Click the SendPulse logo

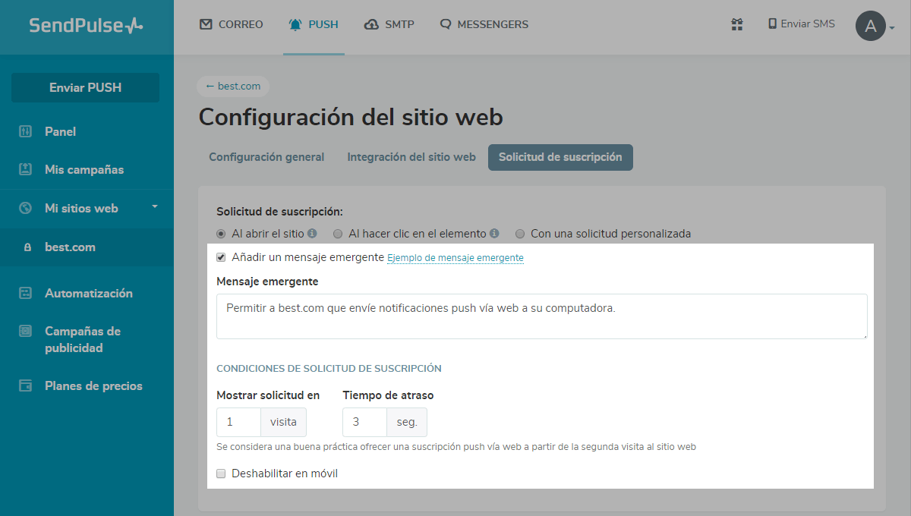coord(86,26)
